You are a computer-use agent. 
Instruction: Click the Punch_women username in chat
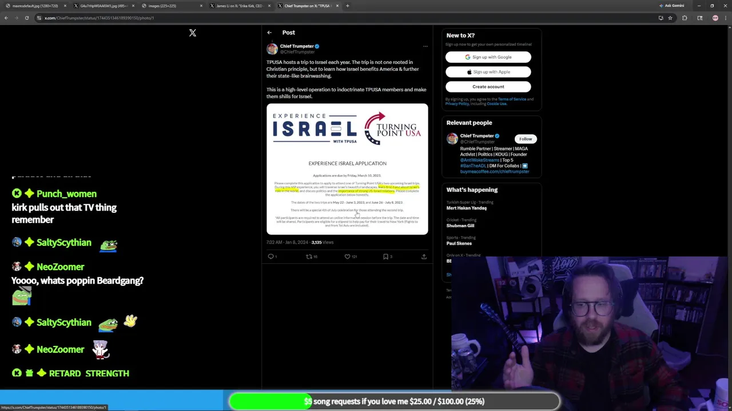tap(66, 194)
